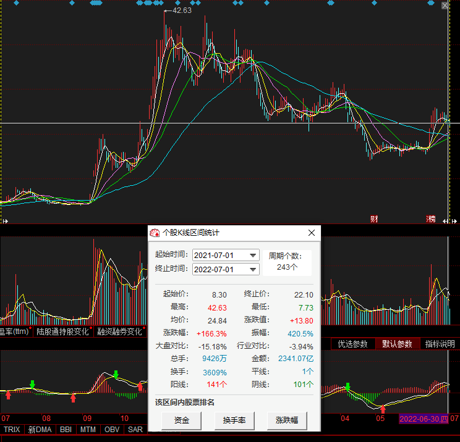
Task: Switch to the TRIX indicator tab
Action: coord(12,429)
